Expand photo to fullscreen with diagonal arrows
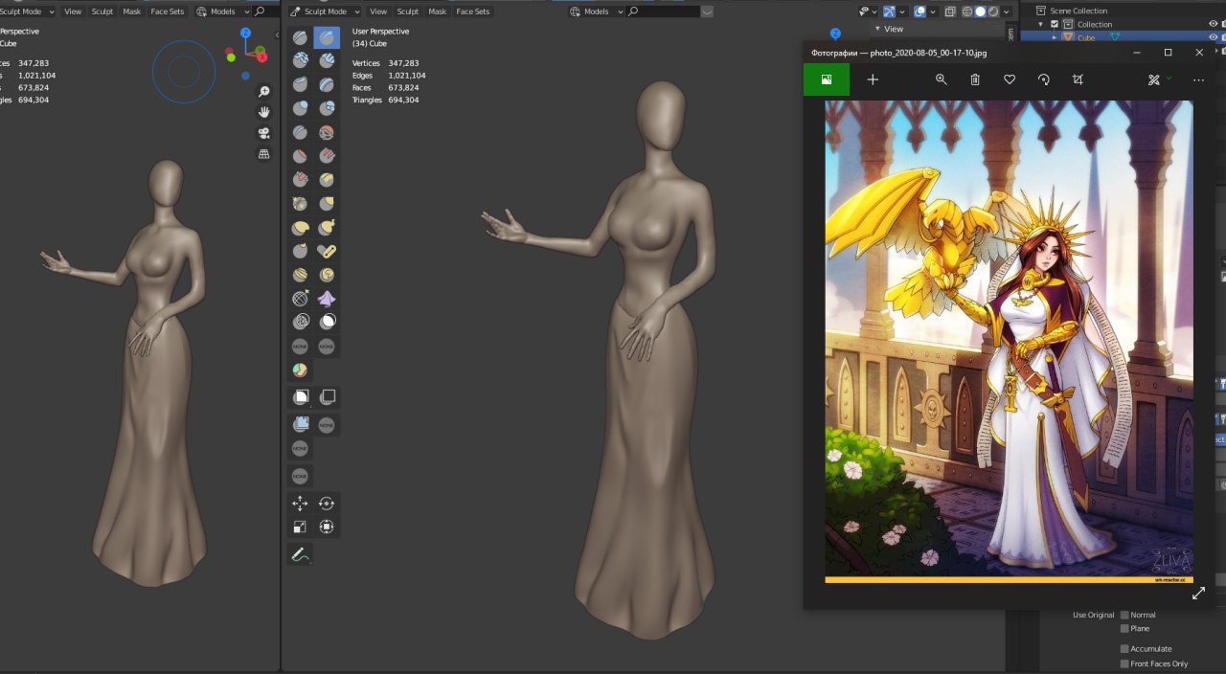Image resolution: width=1226 pixels, height=674 pixels. (x=1198, y=594)
